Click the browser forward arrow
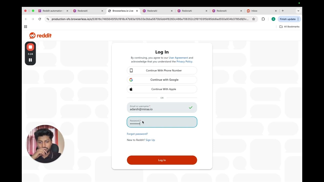Image resolution: width=324 pixels, height=182 pixels. tap(33, 19)
